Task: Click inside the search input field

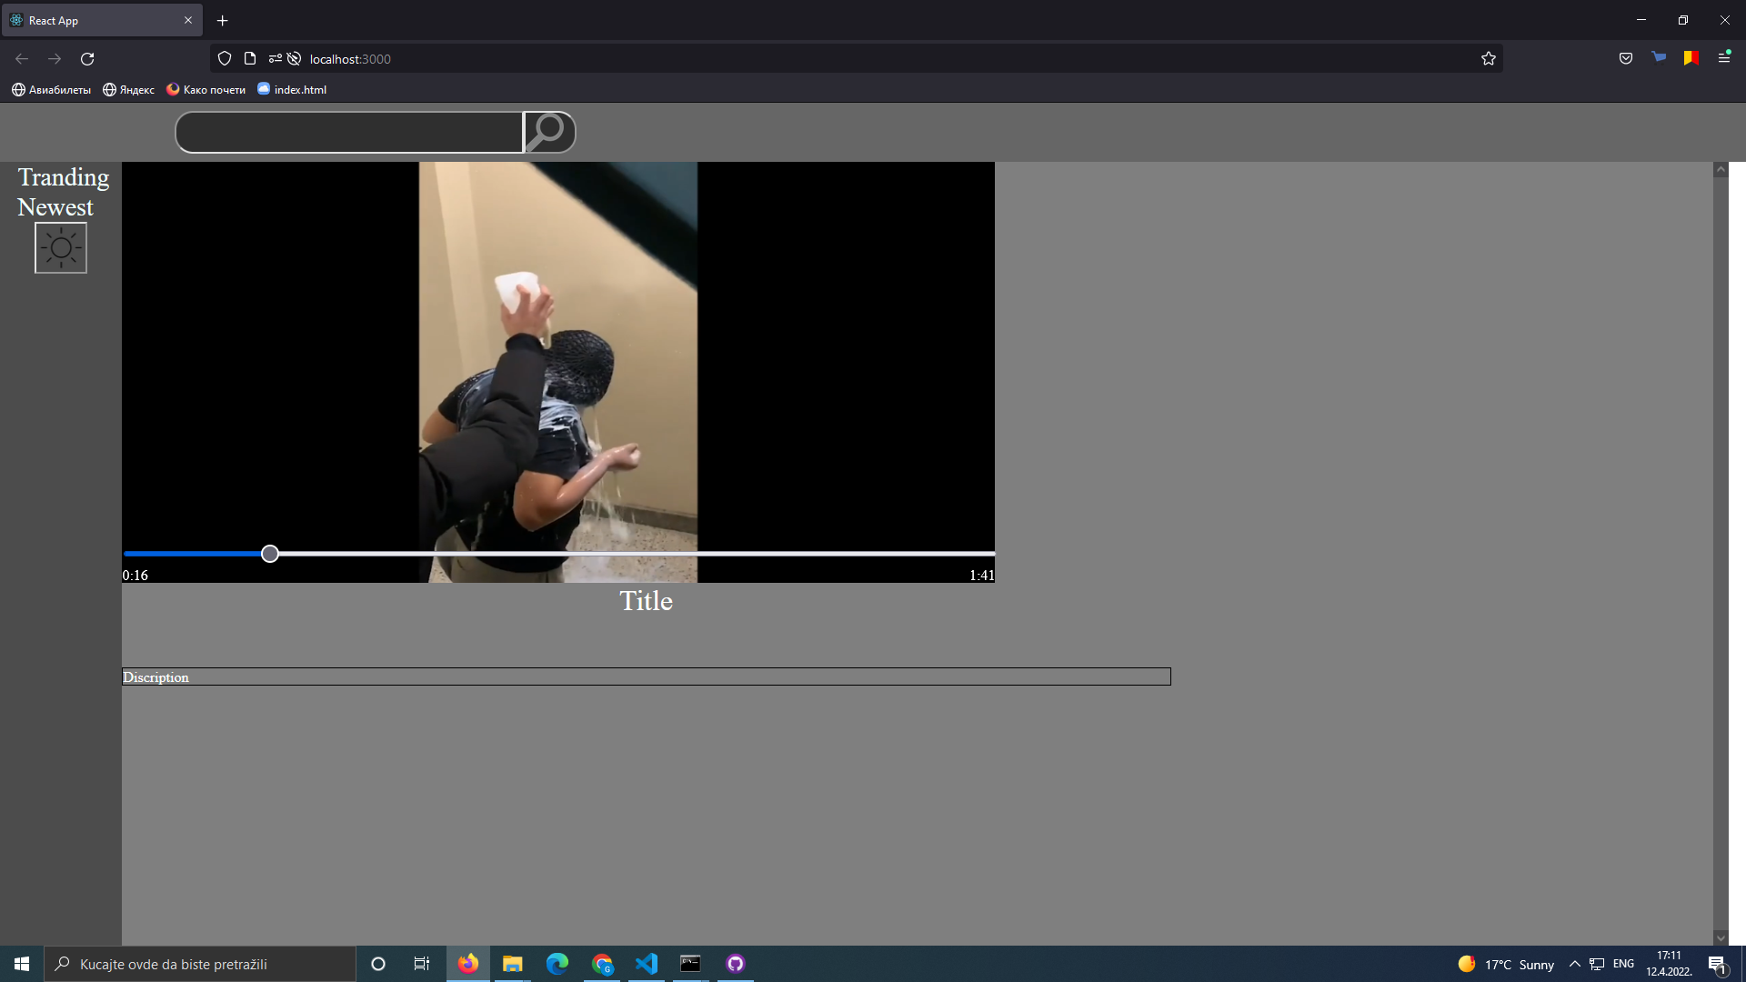Action: point(349,133)
